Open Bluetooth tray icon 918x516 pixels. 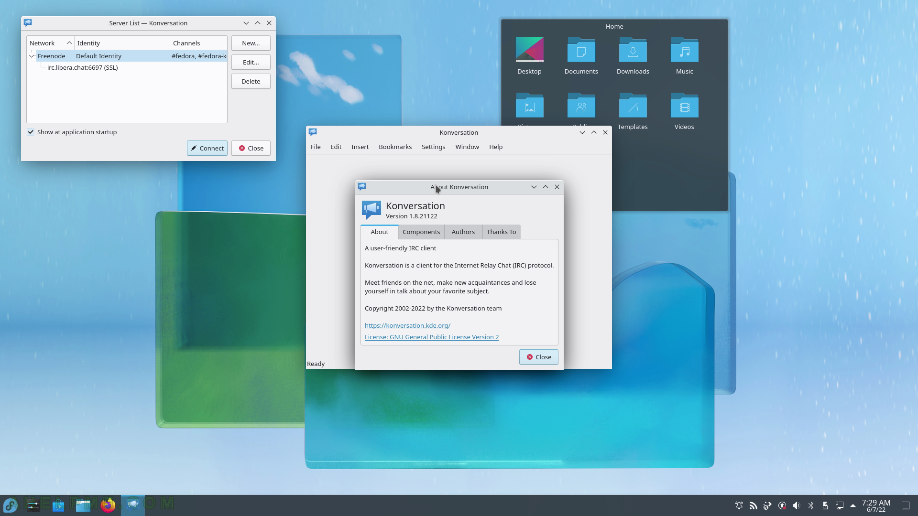coord(811,505)
